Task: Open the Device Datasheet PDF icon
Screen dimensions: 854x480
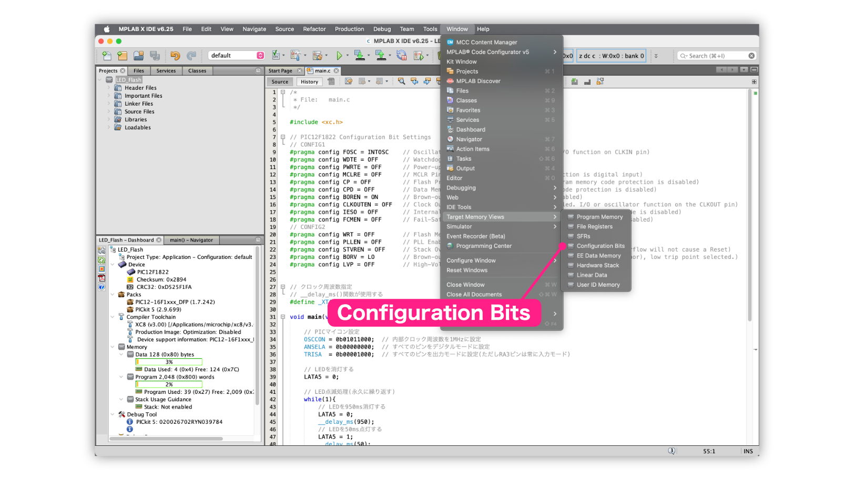Action: click(x=101, y=278)
